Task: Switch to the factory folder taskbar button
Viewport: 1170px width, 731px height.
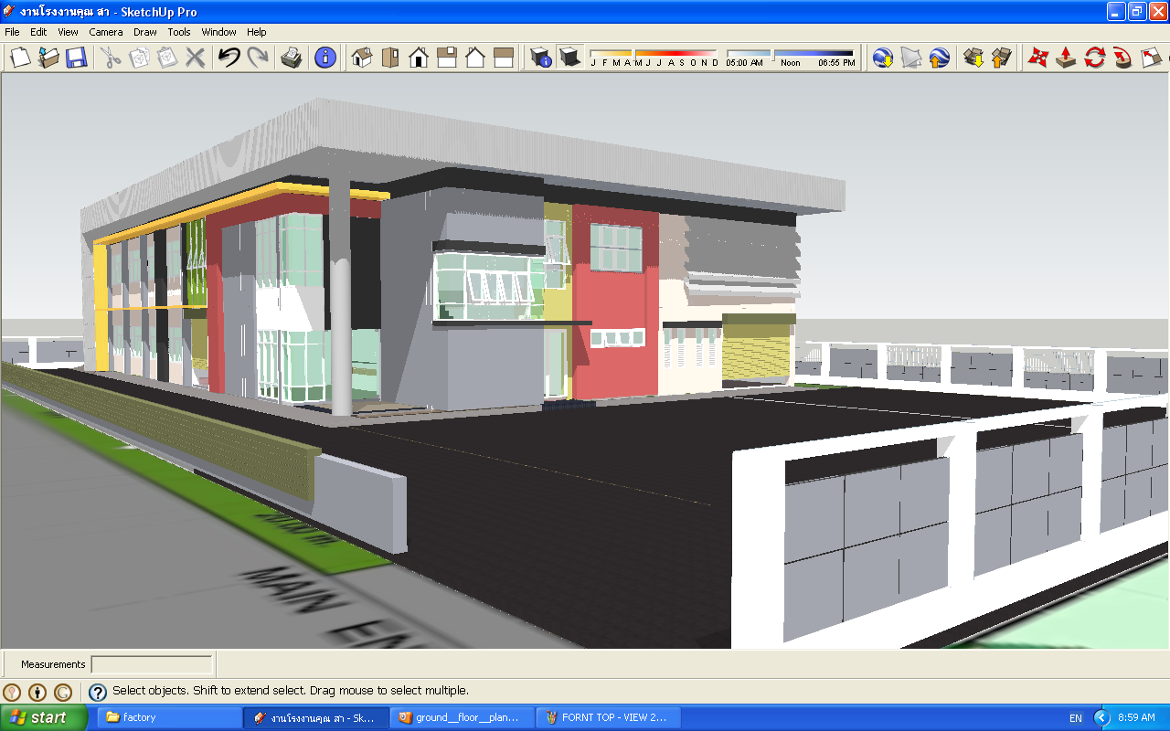Action: click(x=169, y=717)
